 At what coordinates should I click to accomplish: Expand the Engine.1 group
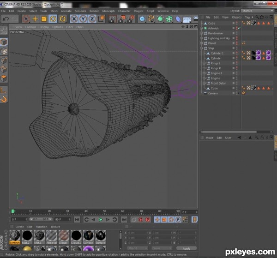[x=204, y=73]
